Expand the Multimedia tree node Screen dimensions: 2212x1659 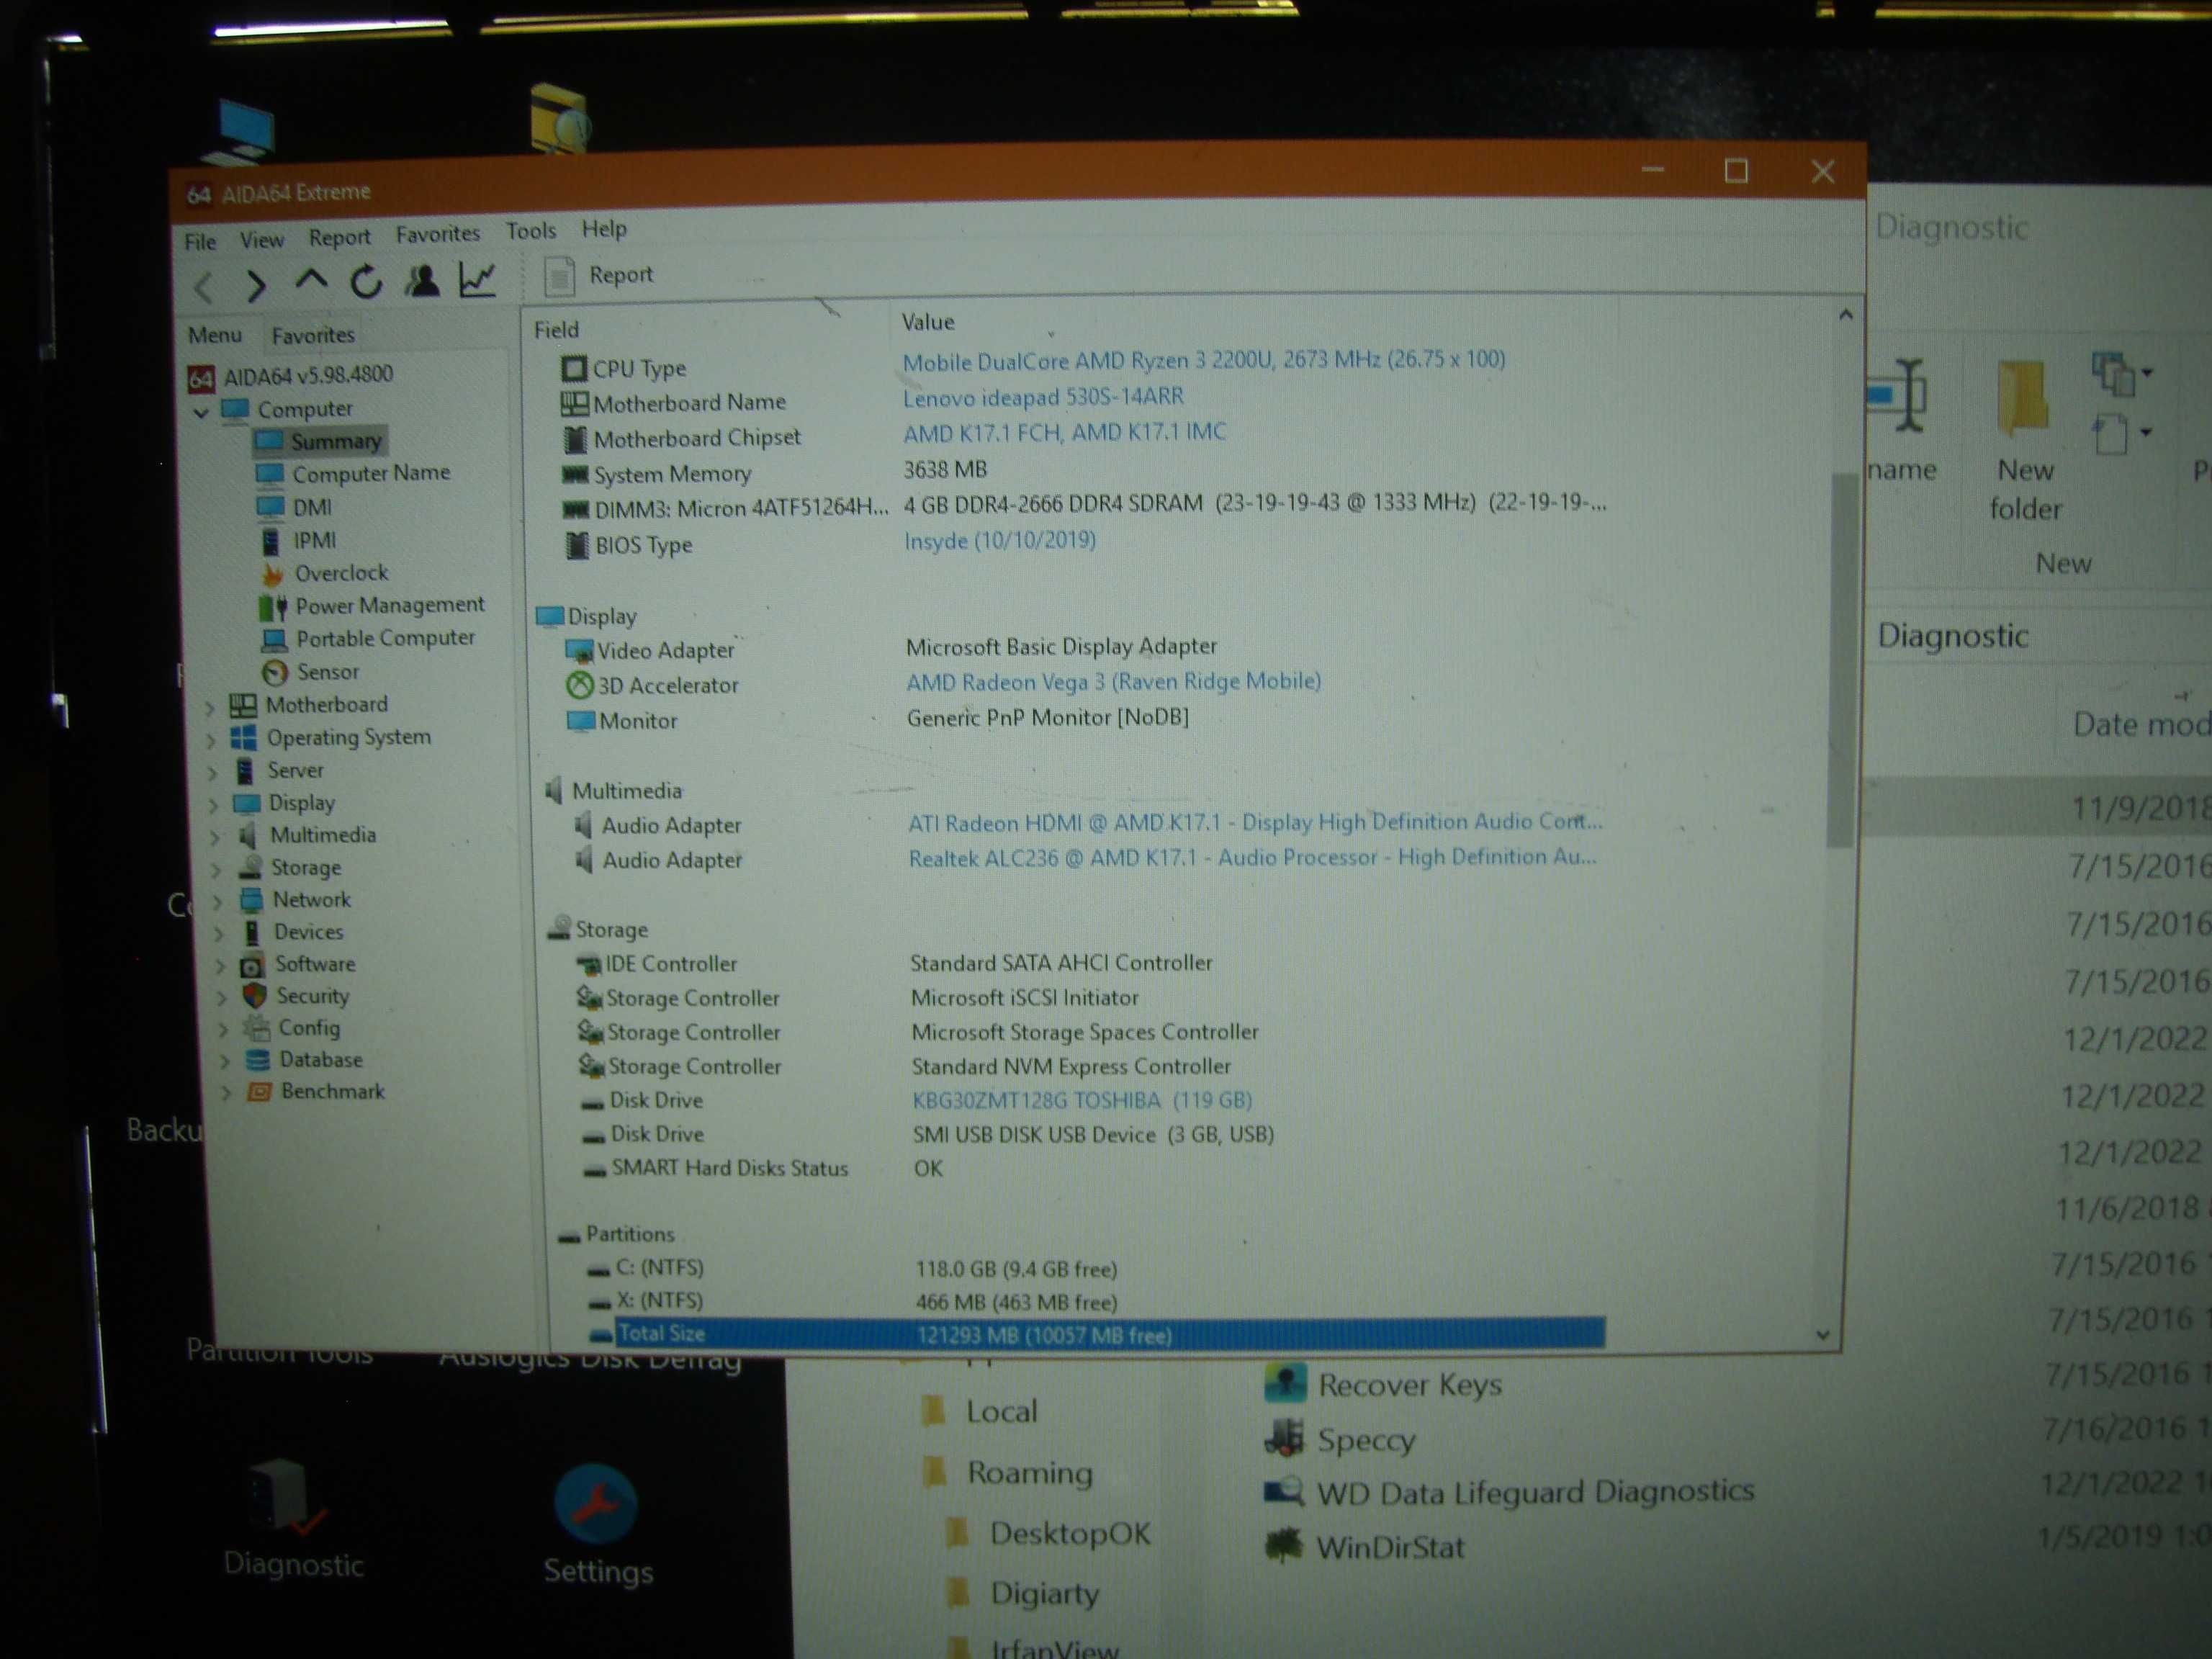point(215,838)
